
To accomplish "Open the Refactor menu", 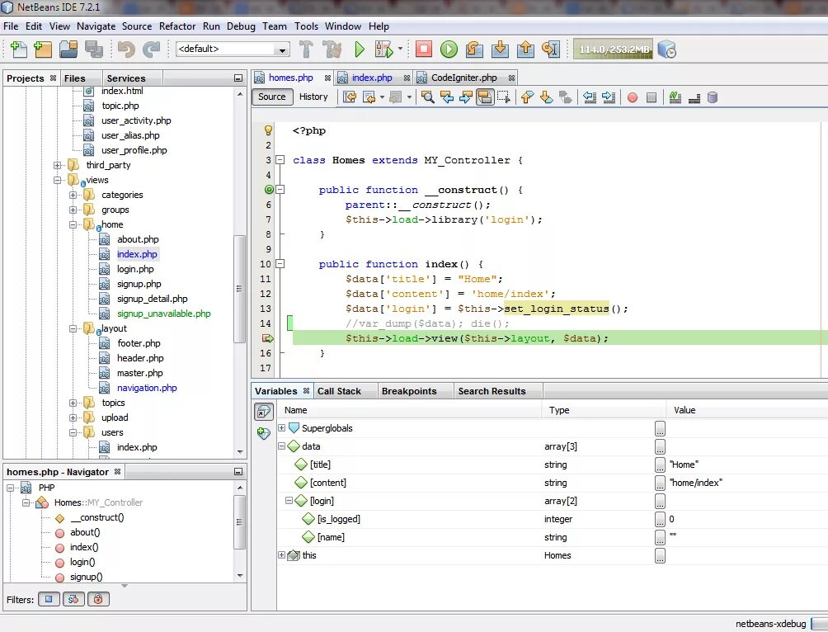I will (x=177, y=26).
